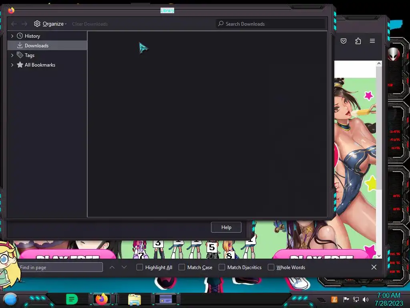Click the Clear Downloads button
The height and width of the screenshot is (308, 410).
[90, 24]
